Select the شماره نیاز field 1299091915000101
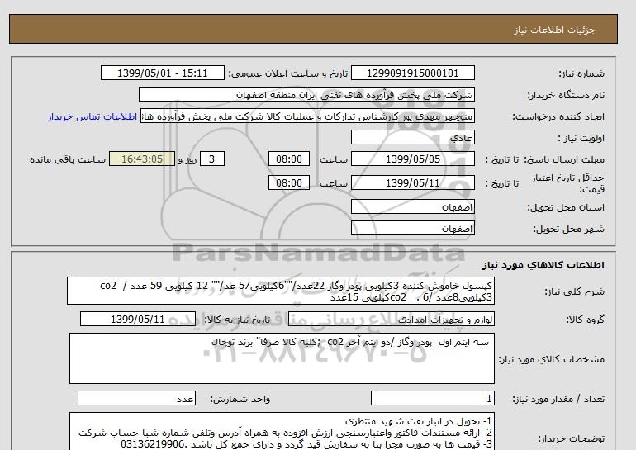This screenshot has width=636, height=450. click(412, 73)
